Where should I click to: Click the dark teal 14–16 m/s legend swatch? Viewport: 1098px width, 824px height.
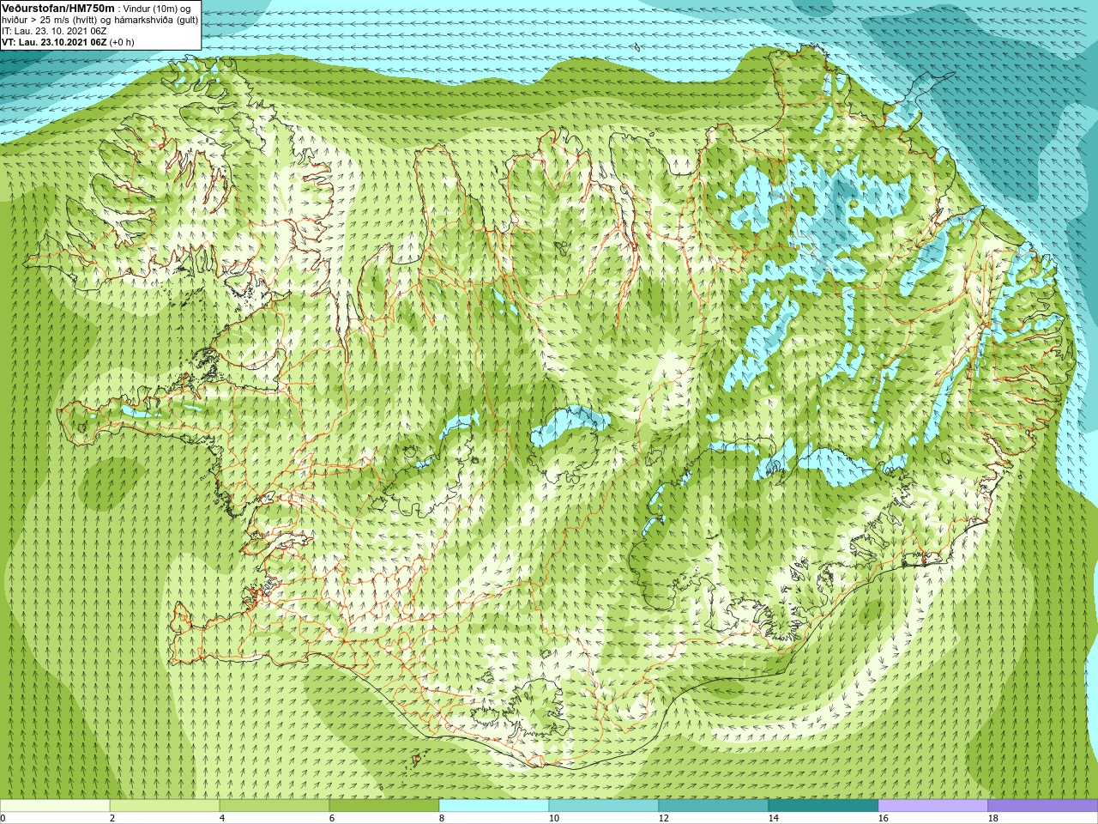823,806
